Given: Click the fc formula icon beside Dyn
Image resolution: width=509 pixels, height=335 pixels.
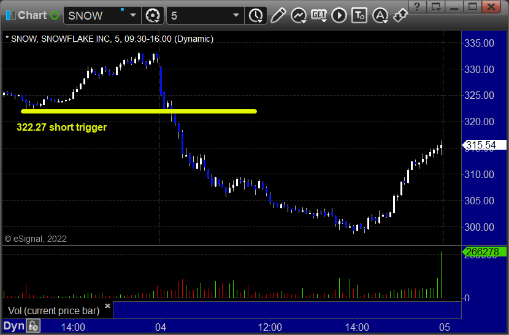Looking at the screenshot, I should pyautogui.click(x=34, y=326).
